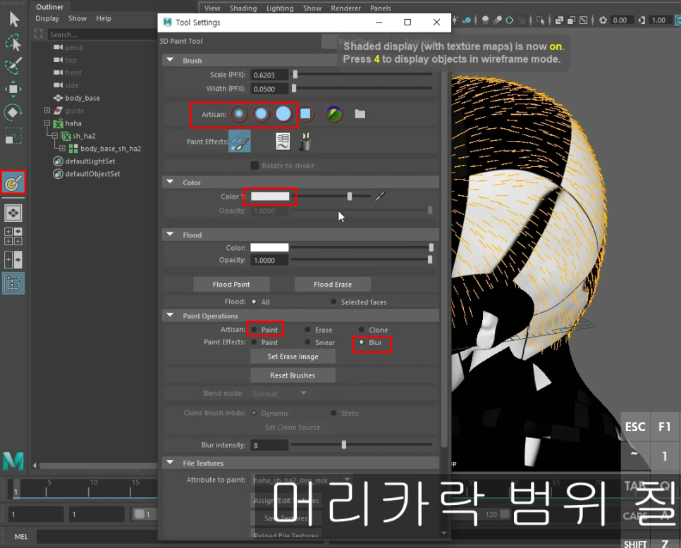Screen dimensions: 681x548
Task: Select the solid Artisan brush profile
Action: click(283, 114)
